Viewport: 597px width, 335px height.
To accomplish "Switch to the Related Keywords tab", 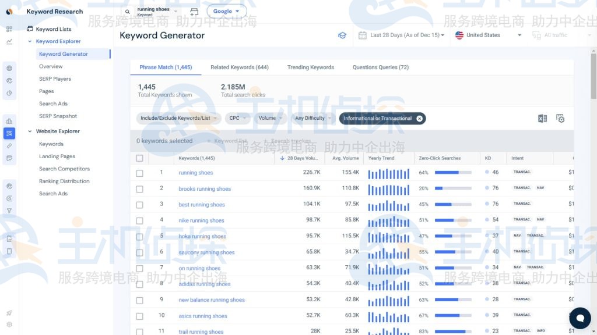I will (240, 67).
